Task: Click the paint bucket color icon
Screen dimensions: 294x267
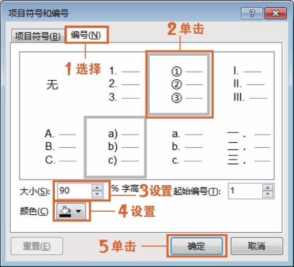Action: [x=65, y=211]
